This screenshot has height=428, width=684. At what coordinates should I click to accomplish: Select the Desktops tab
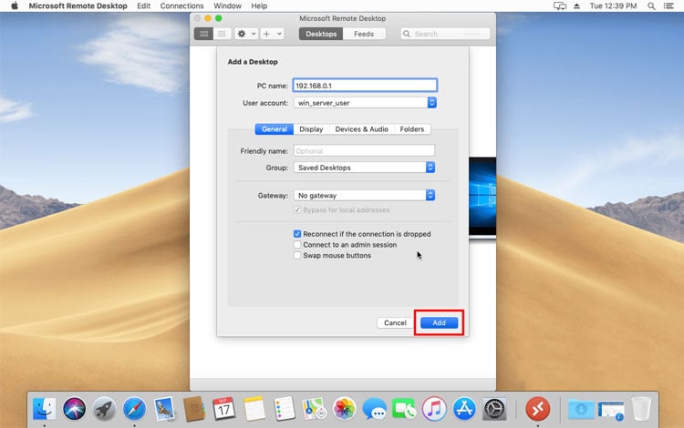coord(321,34)
